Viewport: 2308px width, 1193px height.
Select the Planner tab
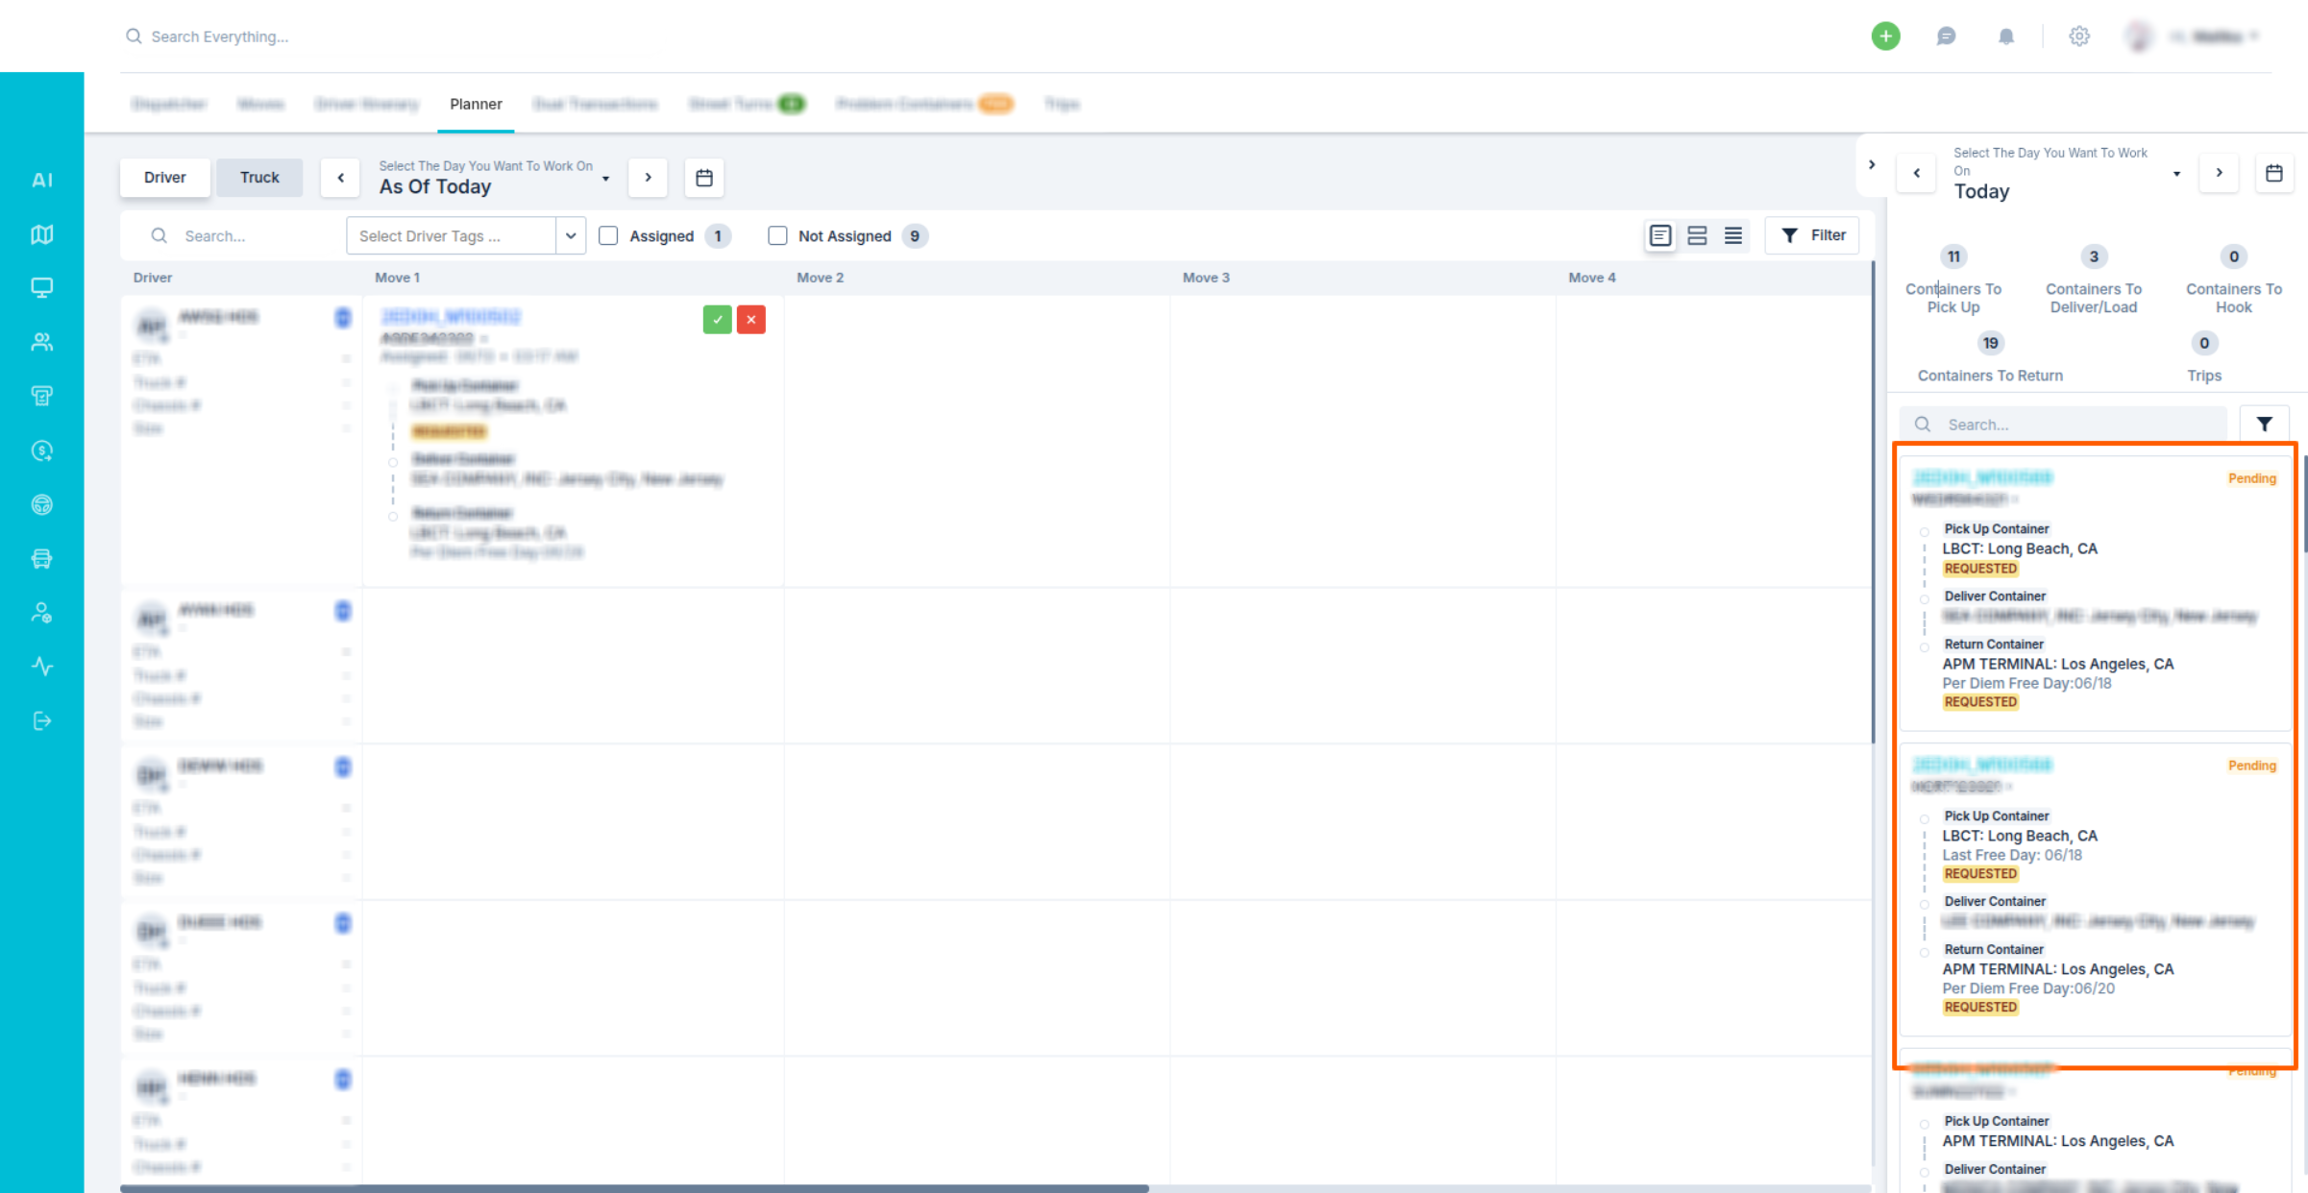coord(476,104)
